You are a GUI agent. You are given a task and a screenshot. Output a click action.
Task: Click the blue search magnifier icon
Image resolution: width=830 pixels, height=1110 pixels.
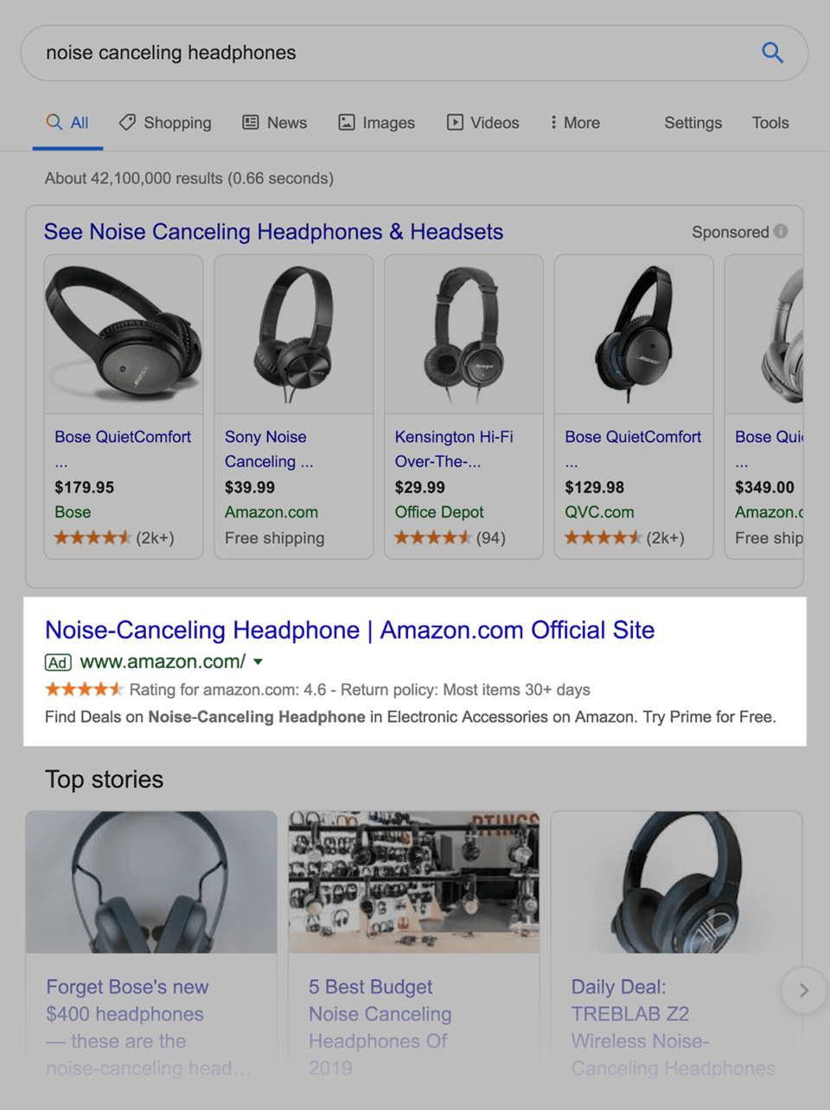772,53
